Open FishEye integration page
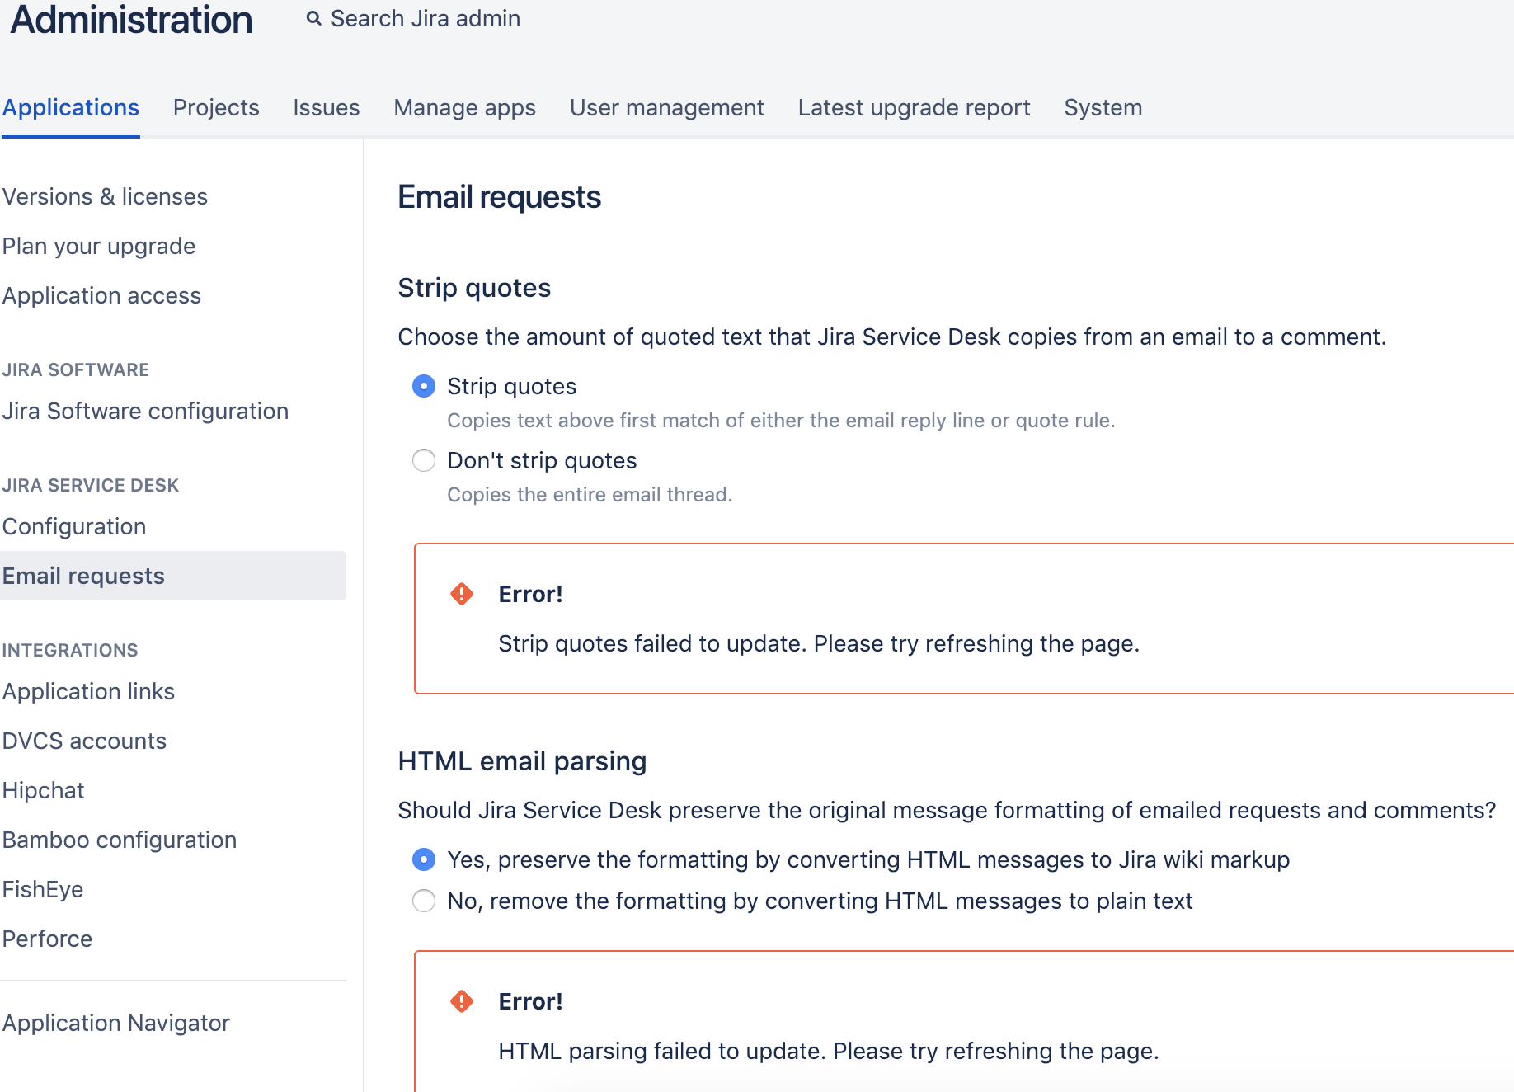This screenshot has height=1092, width=1514. 43,889
